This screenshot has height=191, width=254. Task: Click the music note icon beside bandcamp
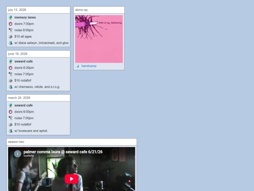(78, 66)
